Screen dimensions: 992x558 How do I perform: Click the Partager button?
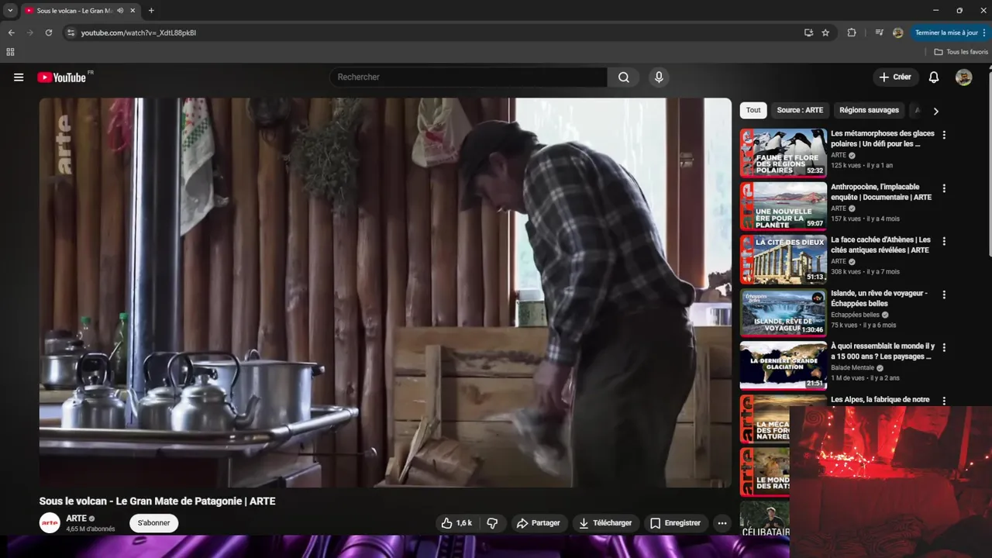[x=539, y=523]
